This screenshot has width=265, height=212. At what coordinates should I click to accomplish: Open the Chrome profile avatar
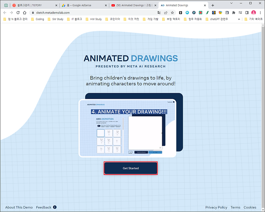point(253,13)
